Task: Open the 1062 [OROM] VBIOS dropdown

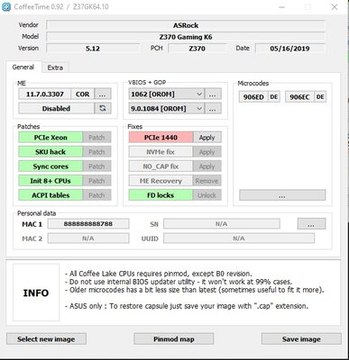Action: (167, 94)
